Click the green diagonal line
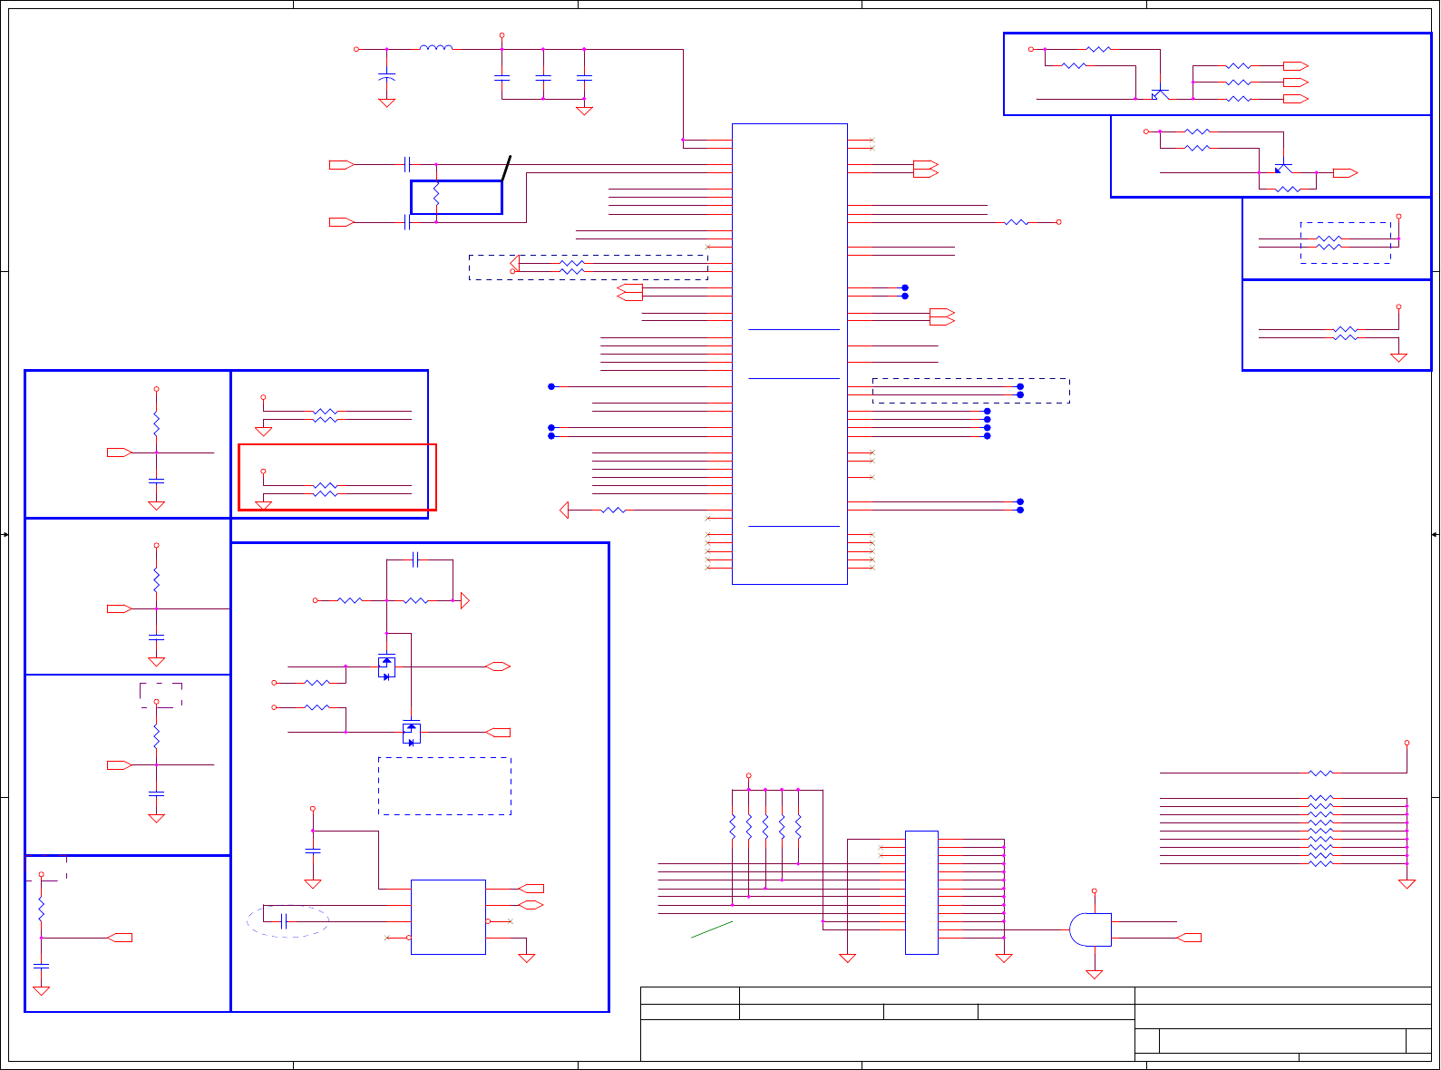1441x1070 pixels. coord(712,929)
